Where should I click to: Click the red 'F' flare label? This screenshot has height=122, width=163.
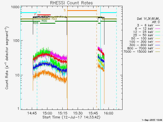[x=35, y=14]
